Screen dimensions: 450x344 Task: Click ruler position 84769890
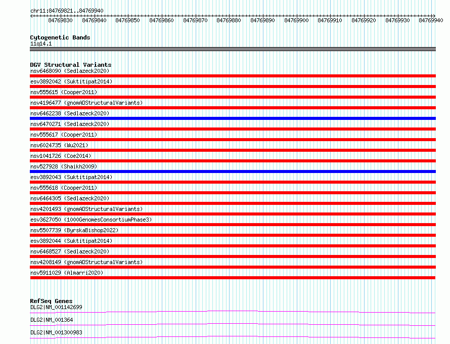coord(262,20)
